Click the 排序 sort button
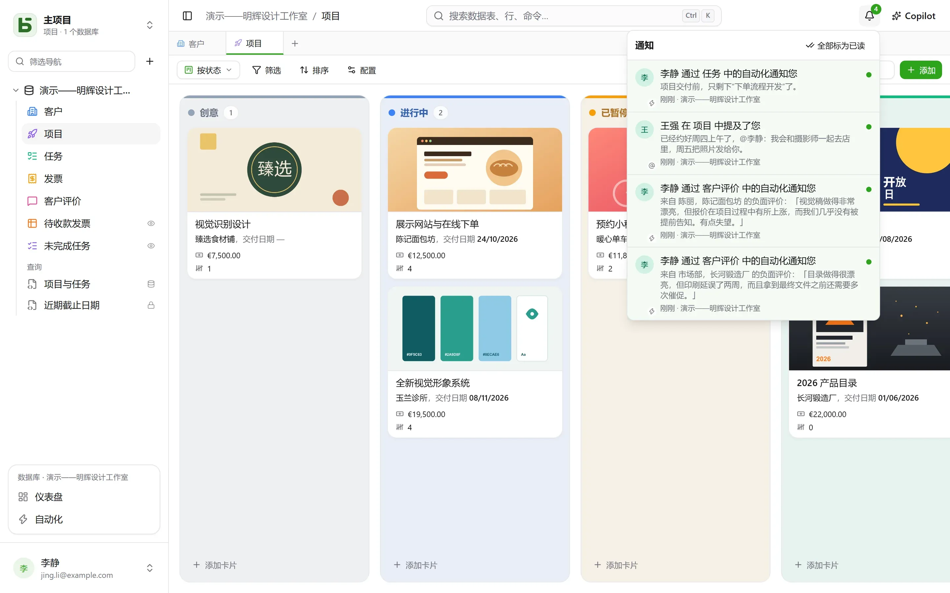Image resolution: width=950 pixels, height=593 pixels. pyautogui.click(x=314, y=70)
